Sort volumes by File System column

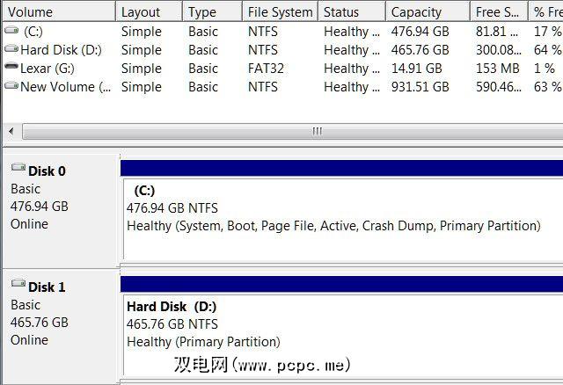[280, 12]
